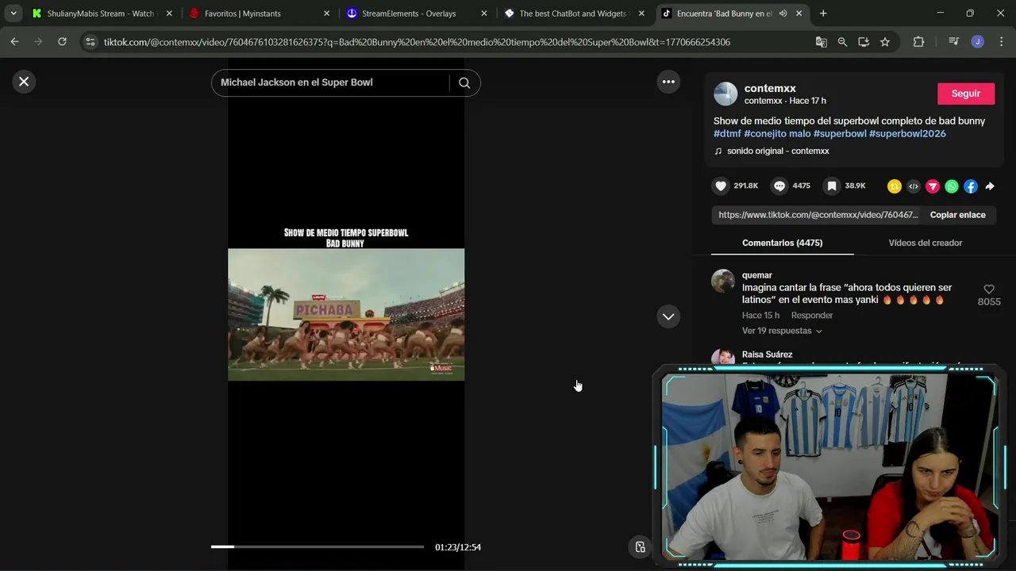Go back to previous page
This screenshot has width=1016, height=571.
[14, 42]
